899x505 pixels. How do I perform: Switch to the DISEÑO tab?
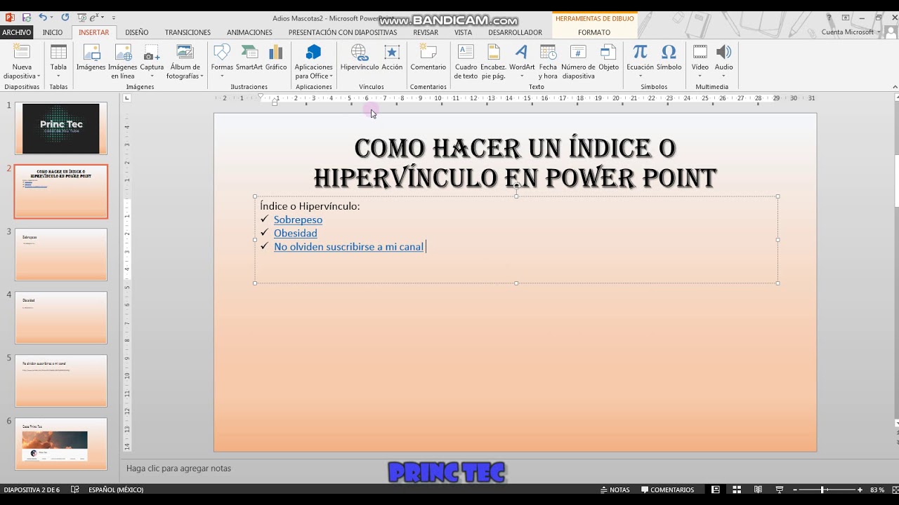[137, 32]
